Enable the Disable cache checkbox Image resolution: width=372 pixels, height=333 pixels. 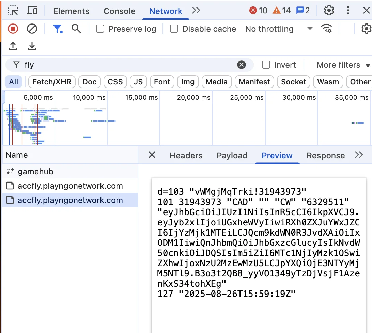(x=174, y=29)
